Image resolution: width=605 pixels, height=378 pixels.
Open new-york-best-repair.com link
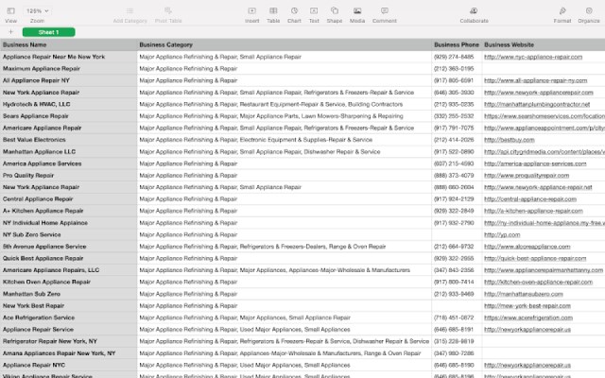pos(527,305)
